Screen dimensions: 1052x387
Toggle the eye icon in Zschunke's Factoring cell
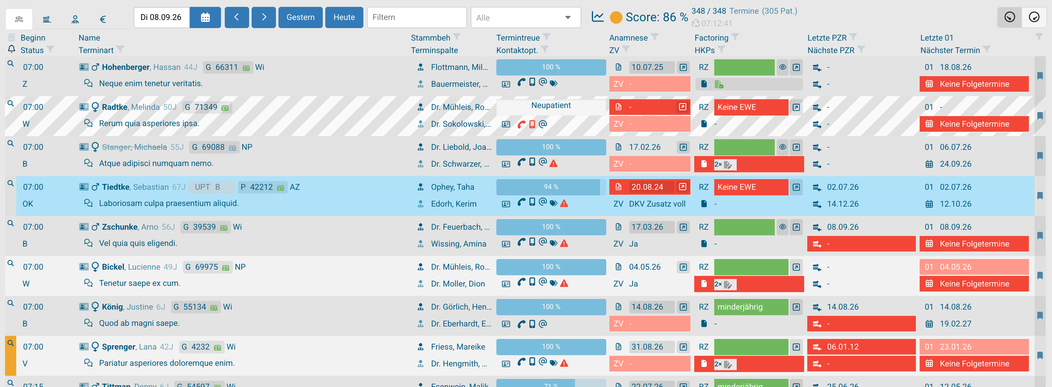(782, 227)
